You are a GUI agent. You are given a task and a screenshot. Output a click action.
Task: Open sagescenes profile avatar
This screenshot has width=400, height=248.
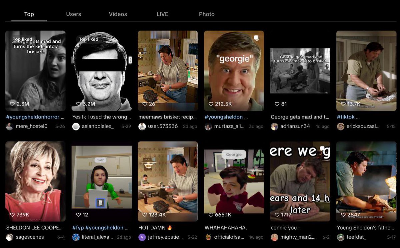[10, 237]
